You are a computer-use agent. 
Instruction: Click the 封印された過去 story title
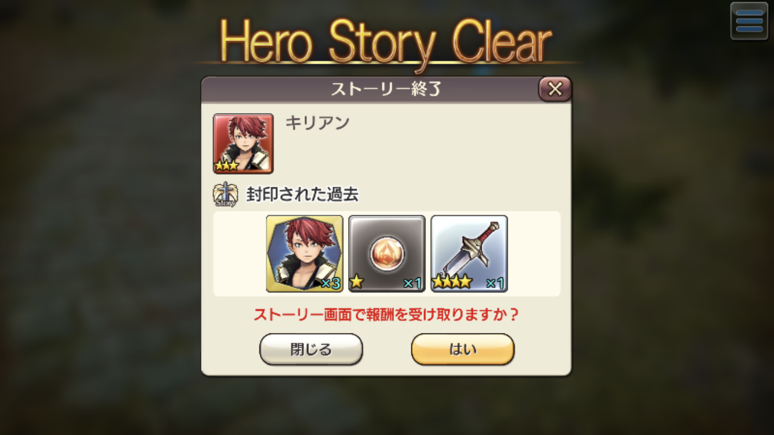tap(302, 194)
